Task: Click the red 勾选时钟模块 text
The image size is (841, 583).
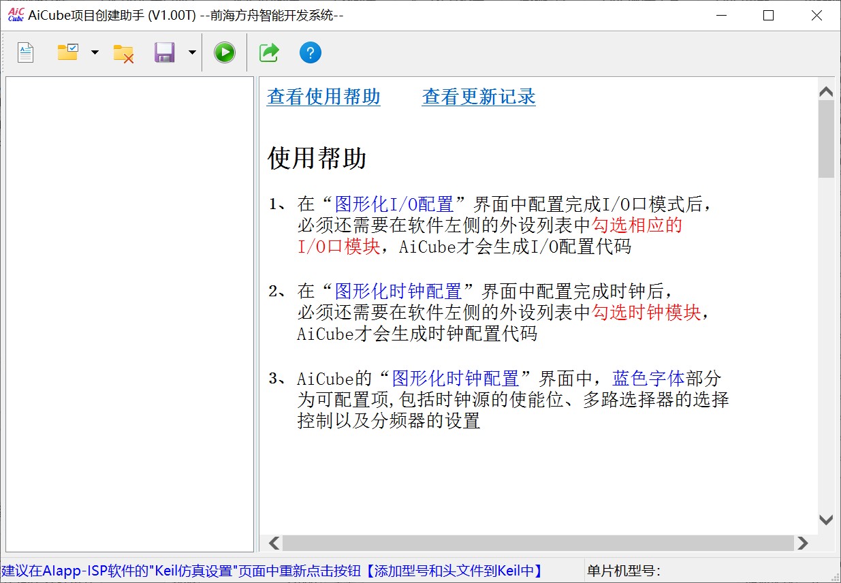Action: pos(646,313)
